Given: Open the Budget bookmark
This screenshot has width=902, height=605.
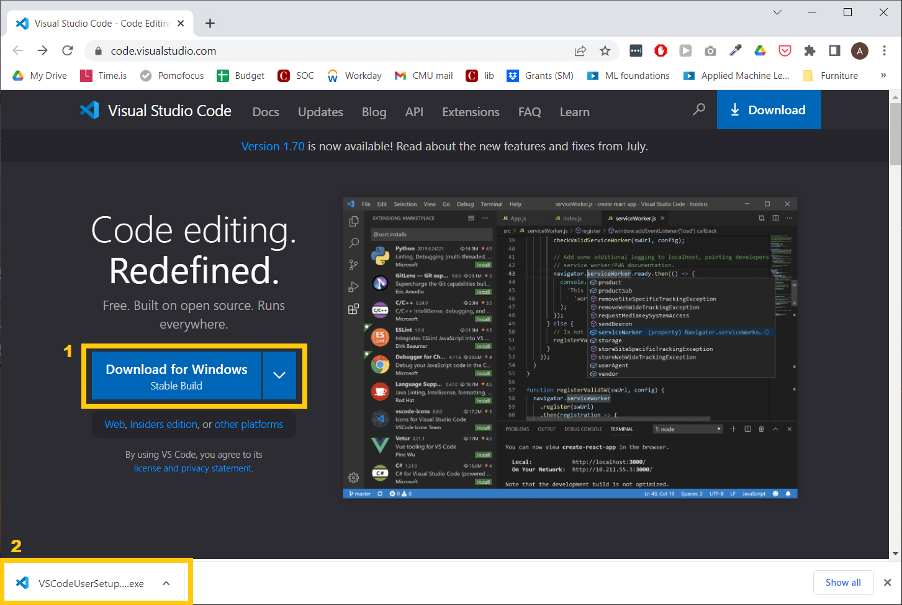Looking at the screenshot, I should [241, 76].
